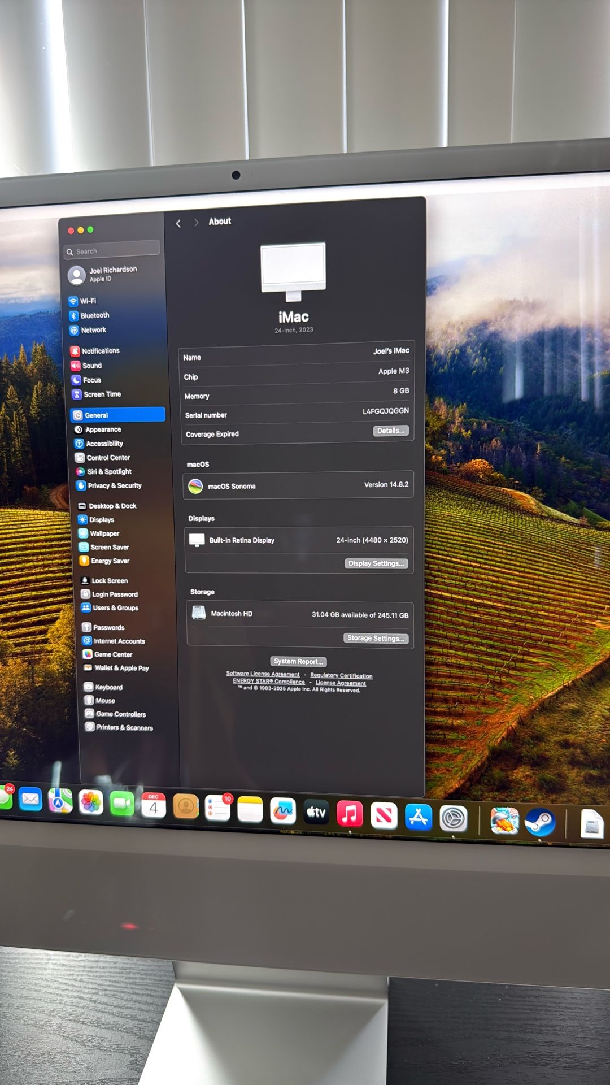Open Privacy & Security settings
This screenshot has height=1085, width=610.
click(x=114, y=485)
